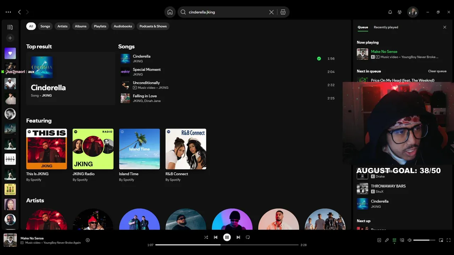This screenshot has height=255, width=454.
Task: Select the Audiobooks filter chip
Action: (x=123, y=26)
